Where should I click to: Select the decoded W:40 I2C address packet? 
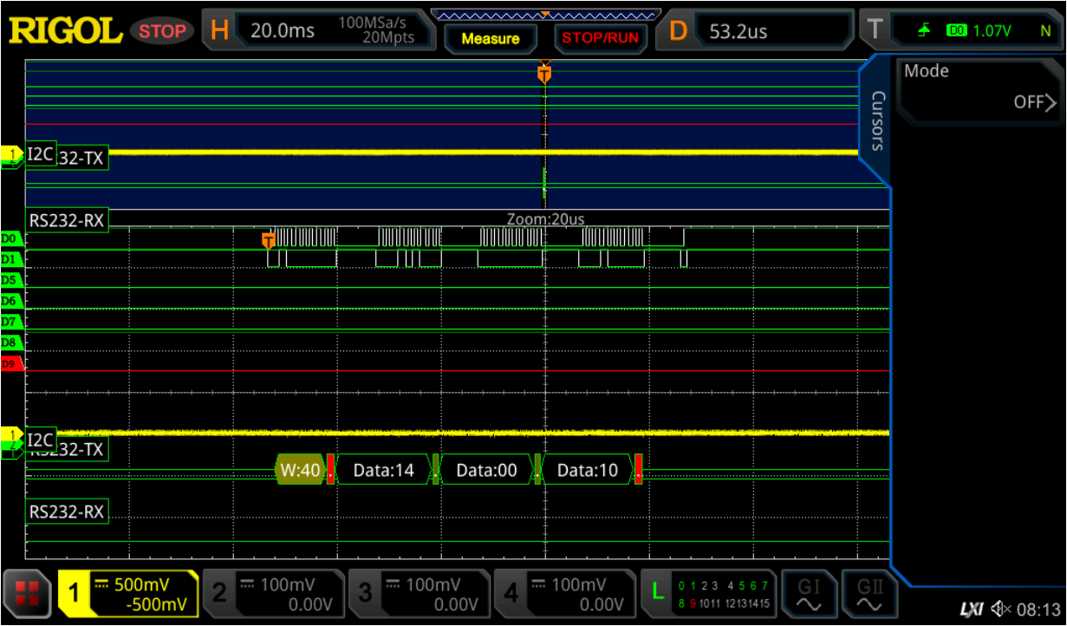(300, 470)
